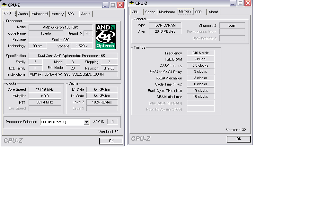Click the Model value 3

[73, 62]
